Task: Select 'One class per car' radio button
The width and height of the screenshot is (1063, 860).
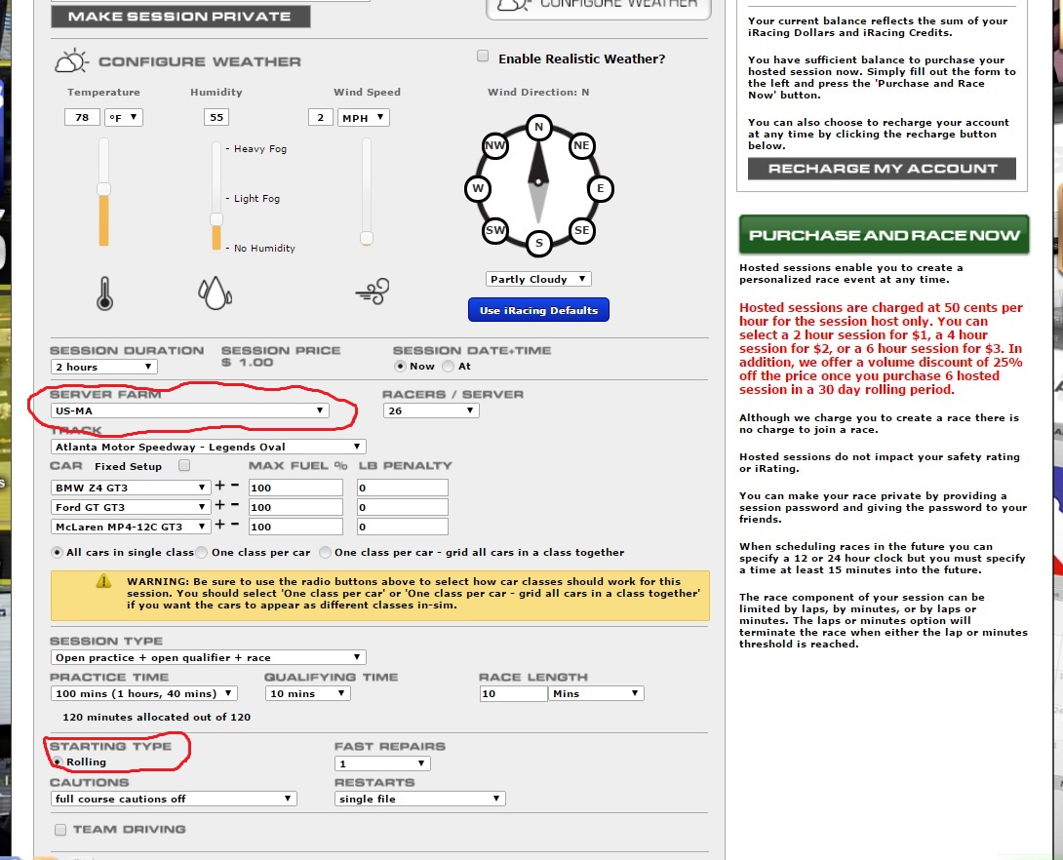Action: coord(202,552)
